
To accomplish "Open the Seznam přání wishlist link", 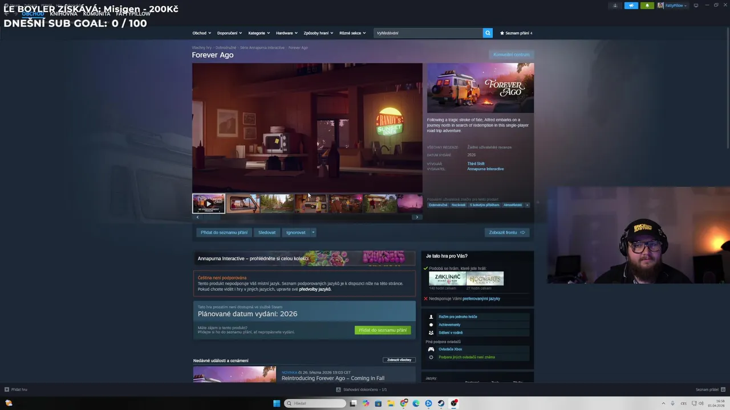I will click(x=516, y=33).
